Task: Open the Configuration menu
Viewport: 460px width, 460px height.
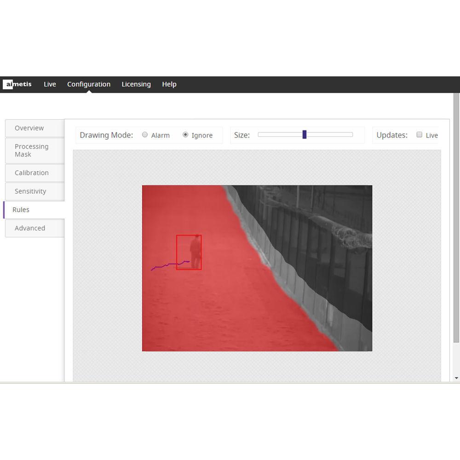Action: pyautogui.click(x=89, y=84)
